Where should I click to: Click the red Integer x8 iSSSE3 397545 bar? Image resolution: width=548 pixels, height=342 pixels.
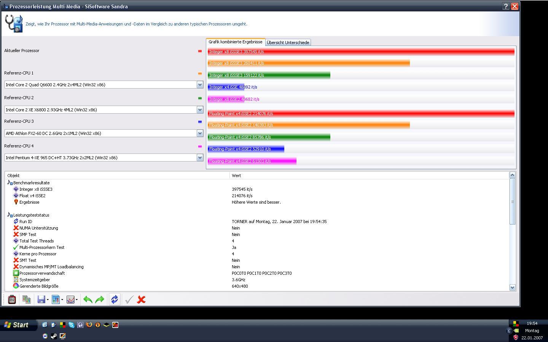pos(361,52)
